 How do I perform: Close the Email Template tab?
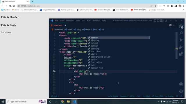[x=28, y=2]
